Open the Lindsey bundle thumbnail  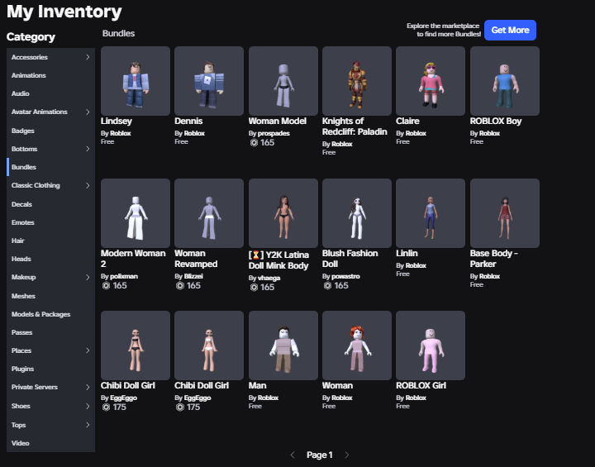(136, 81)
